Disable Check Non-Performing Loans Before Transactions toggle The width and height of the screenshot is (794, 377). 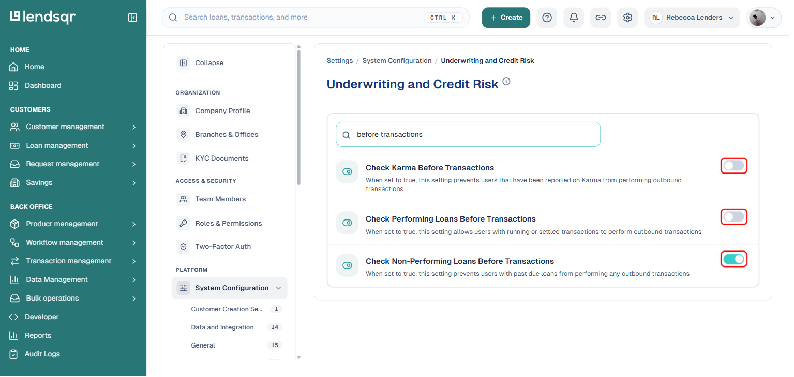[x=734, y=259]
